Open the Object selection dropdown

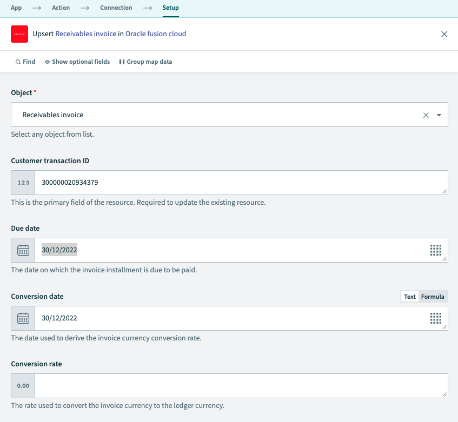coord(440,115)
